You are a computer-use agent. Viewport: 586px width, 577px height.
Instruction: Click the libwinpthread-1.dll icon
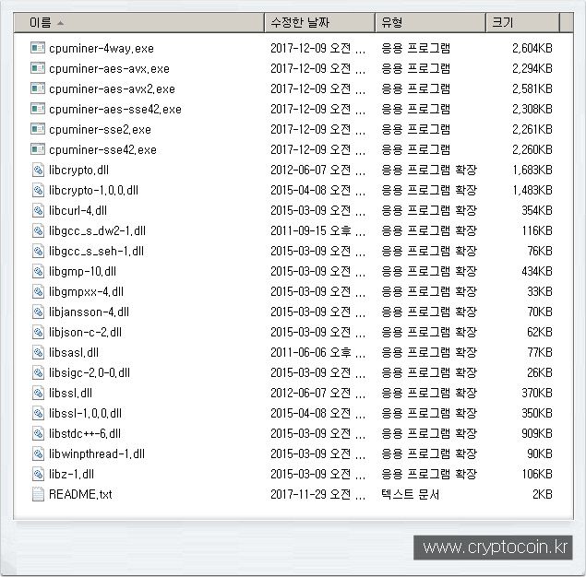[38, 453]
